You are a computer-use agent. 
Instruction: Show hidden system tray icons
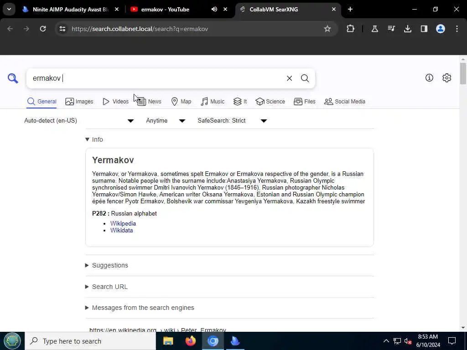[x=386, y=341]
